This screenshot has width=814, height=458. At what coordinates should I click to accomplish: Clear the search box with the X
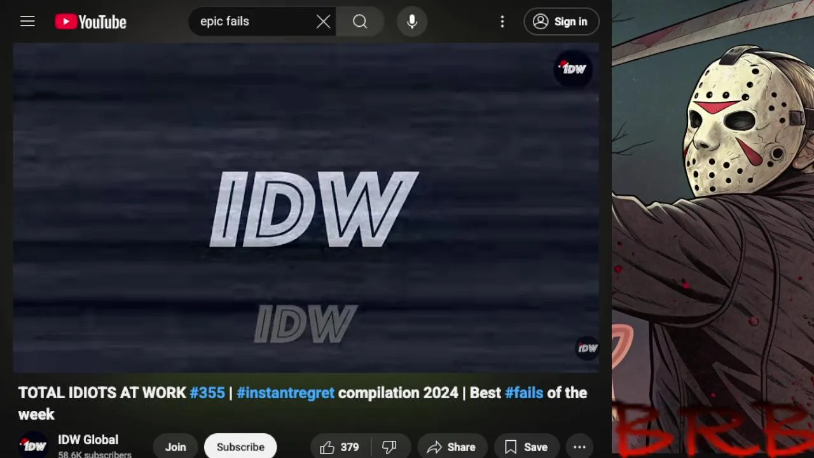[323, 22]
